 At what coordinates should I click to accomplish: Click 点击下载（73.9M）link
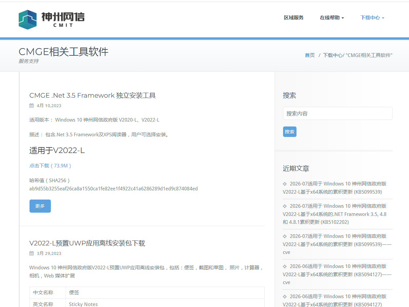[51, 166]
